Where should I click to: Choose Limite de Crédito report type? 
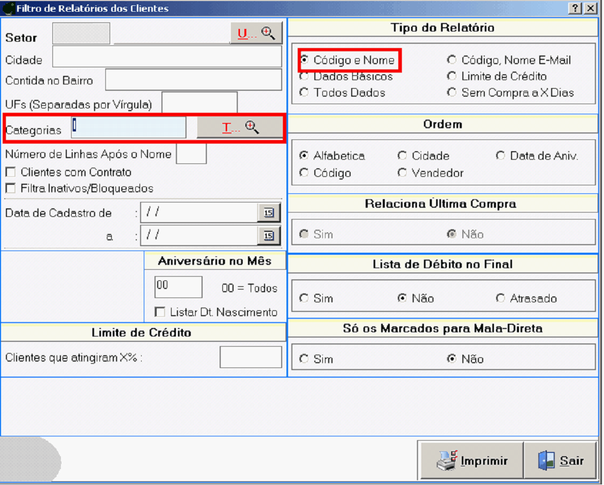pyautogui.click(x=452, y=76)
